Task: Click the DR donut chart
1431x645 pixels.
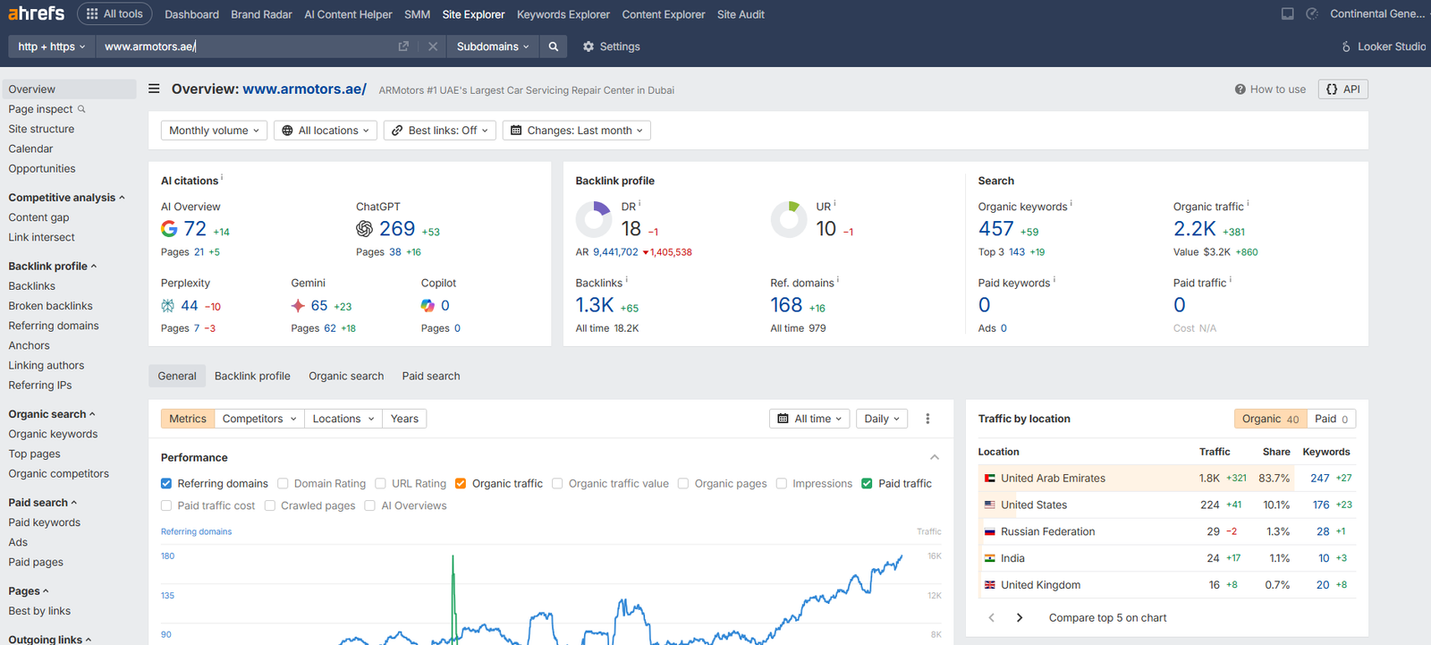Action: click(594, 219)
